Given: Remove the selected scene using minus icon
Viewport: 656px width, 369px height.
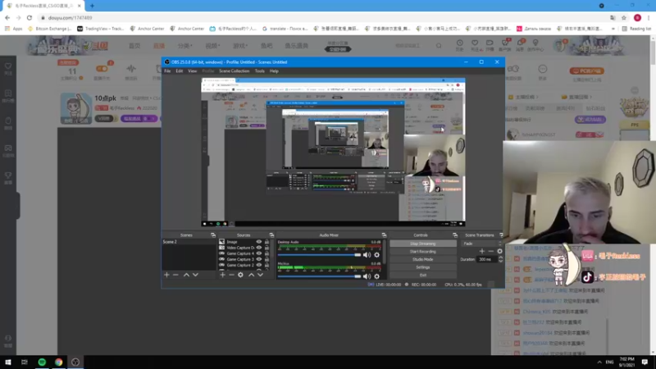Looking at the screenshot, I should click(175, 275).
